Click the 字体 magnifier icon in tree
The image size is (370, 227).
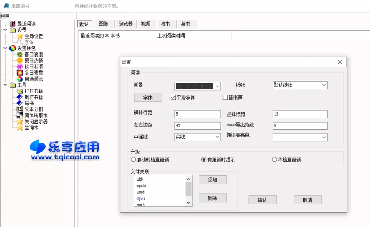pyautogui.click(x=20, y=42)
